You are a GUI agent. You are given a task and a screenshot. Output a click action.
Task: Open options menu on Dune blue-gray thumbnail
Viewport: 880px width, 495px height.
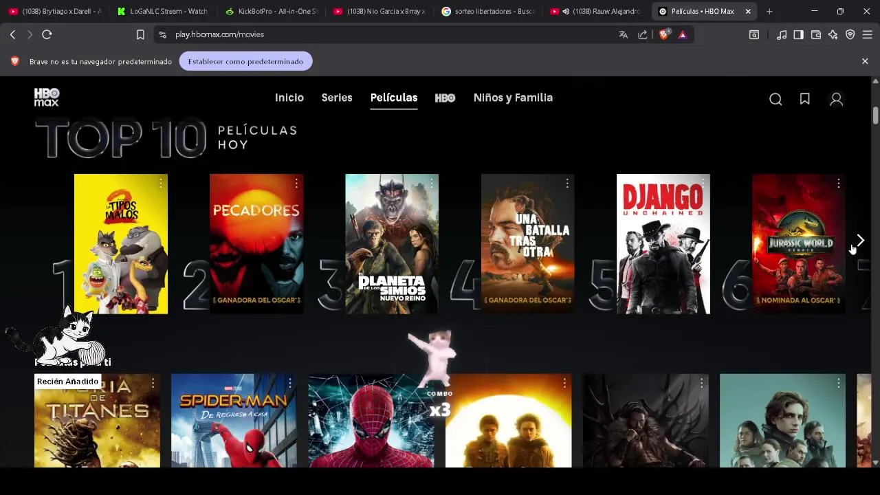839,383
